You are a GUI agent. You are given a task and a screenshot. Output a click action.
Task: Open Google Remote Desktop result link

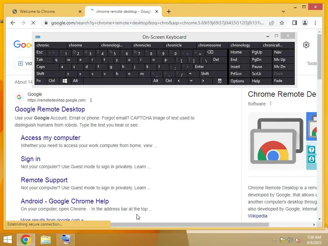coord(50,109)
